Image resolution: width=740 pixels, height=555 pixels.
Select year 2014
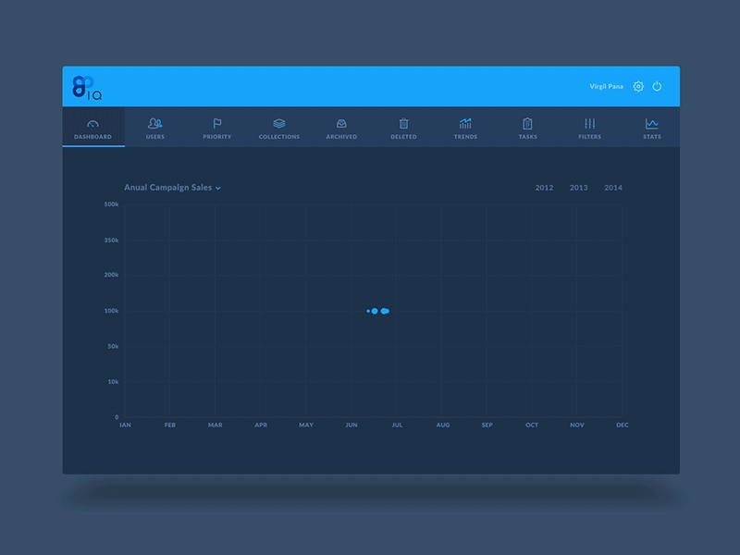(x=613, y=188)
